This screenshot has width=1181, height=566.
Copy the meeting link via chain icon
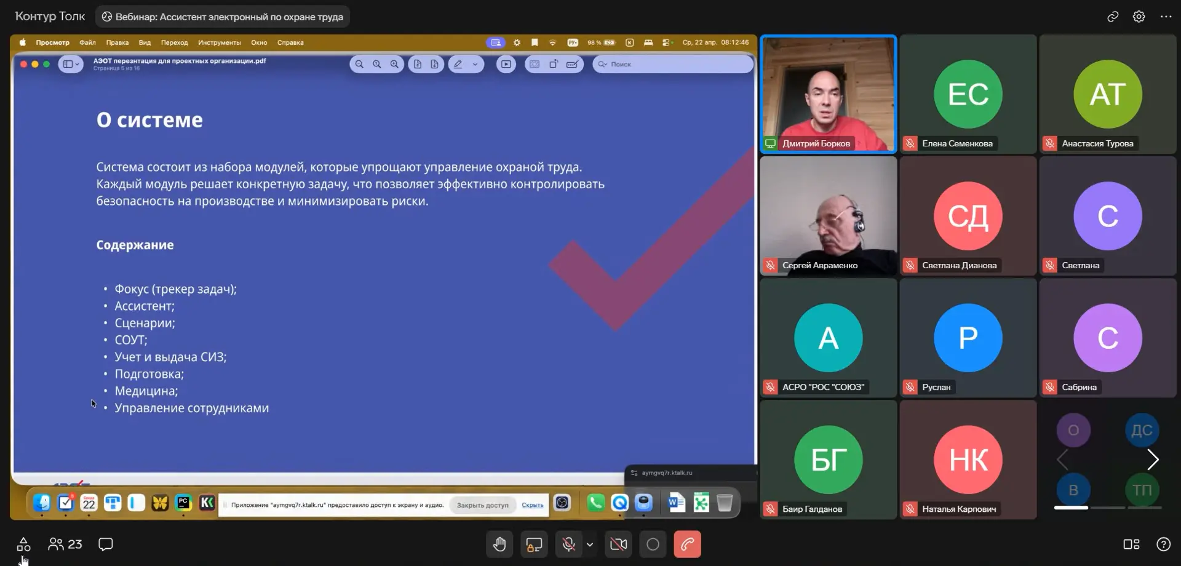(x=1113, y=17)
